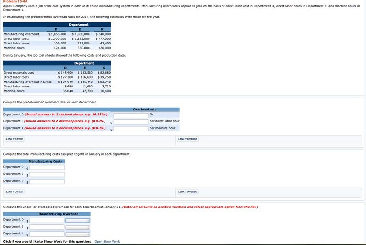This screenshot has height=245, width=366.
Task: Select the 125,000 direct labor hours value
Action: [x=83, y=43]
